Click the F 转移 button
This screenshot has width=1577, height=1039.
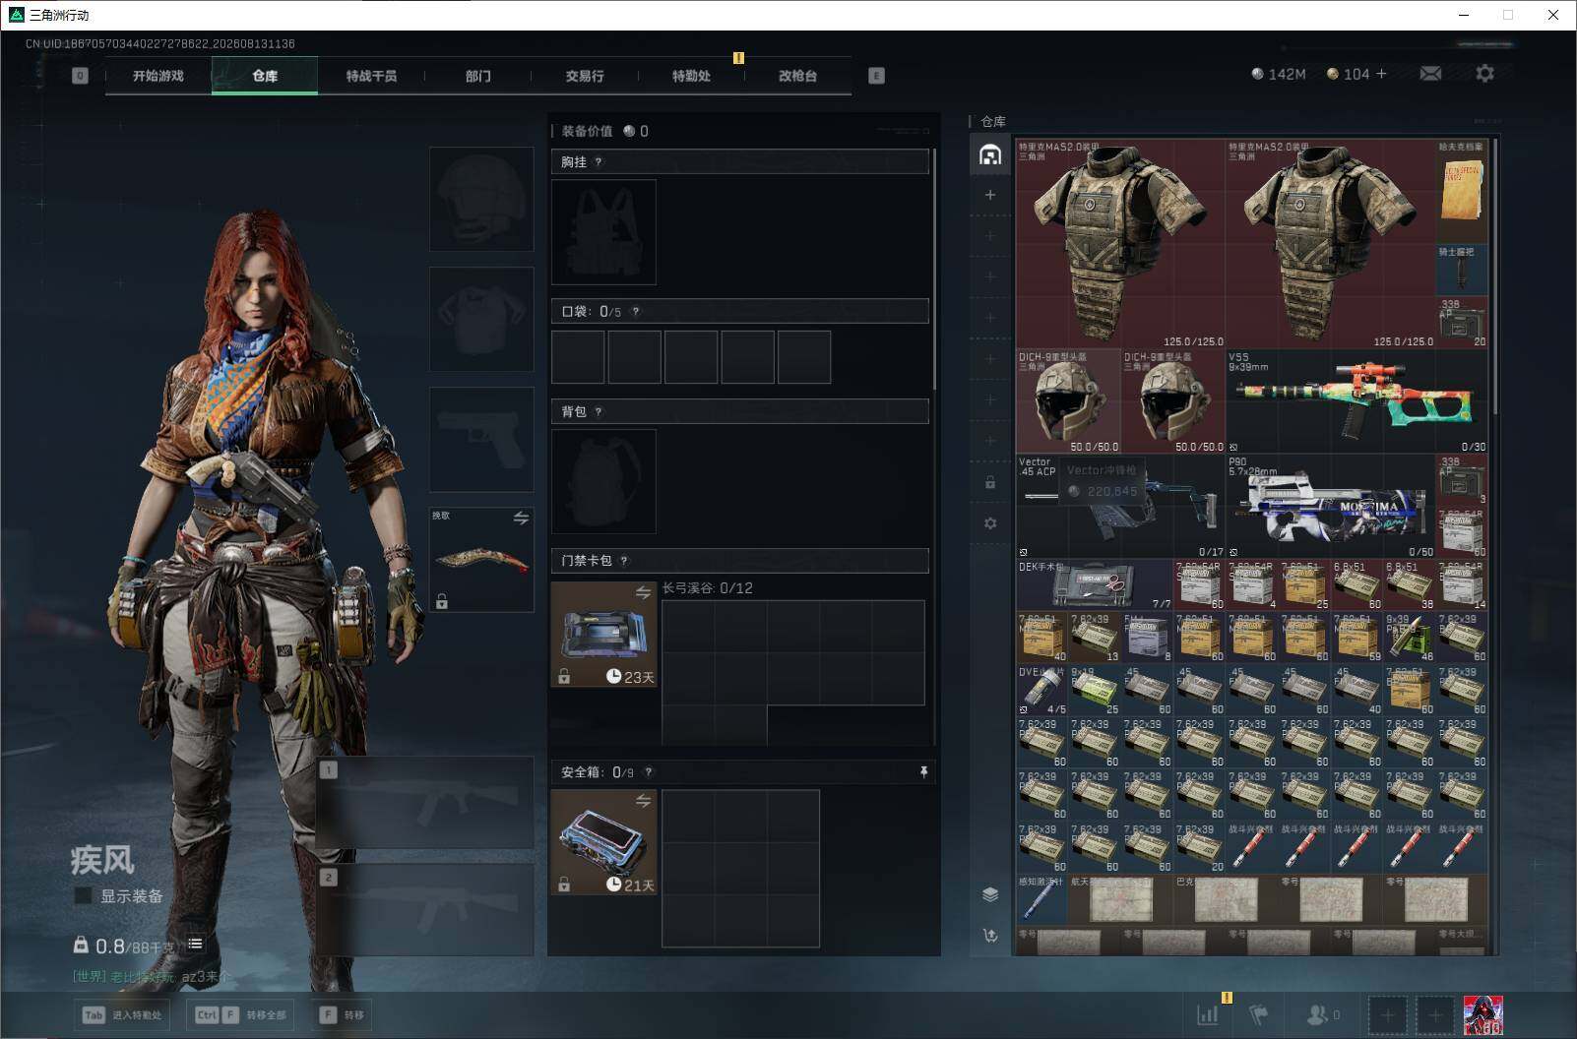point(343,1014)
